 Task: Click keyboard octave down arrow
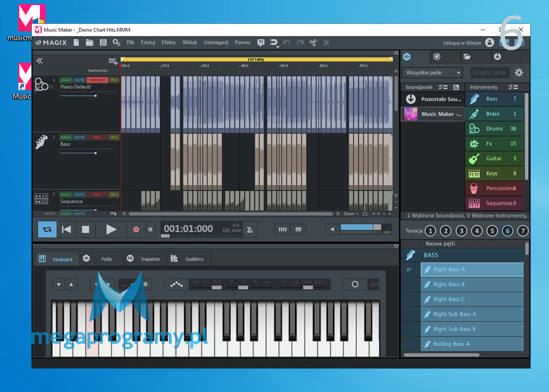coord(59,284)
